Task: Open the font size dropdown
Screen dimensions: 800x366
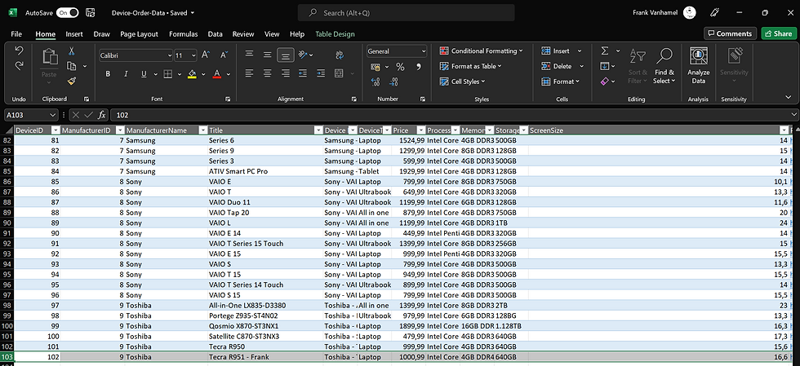Action: [x=193, y=55]
